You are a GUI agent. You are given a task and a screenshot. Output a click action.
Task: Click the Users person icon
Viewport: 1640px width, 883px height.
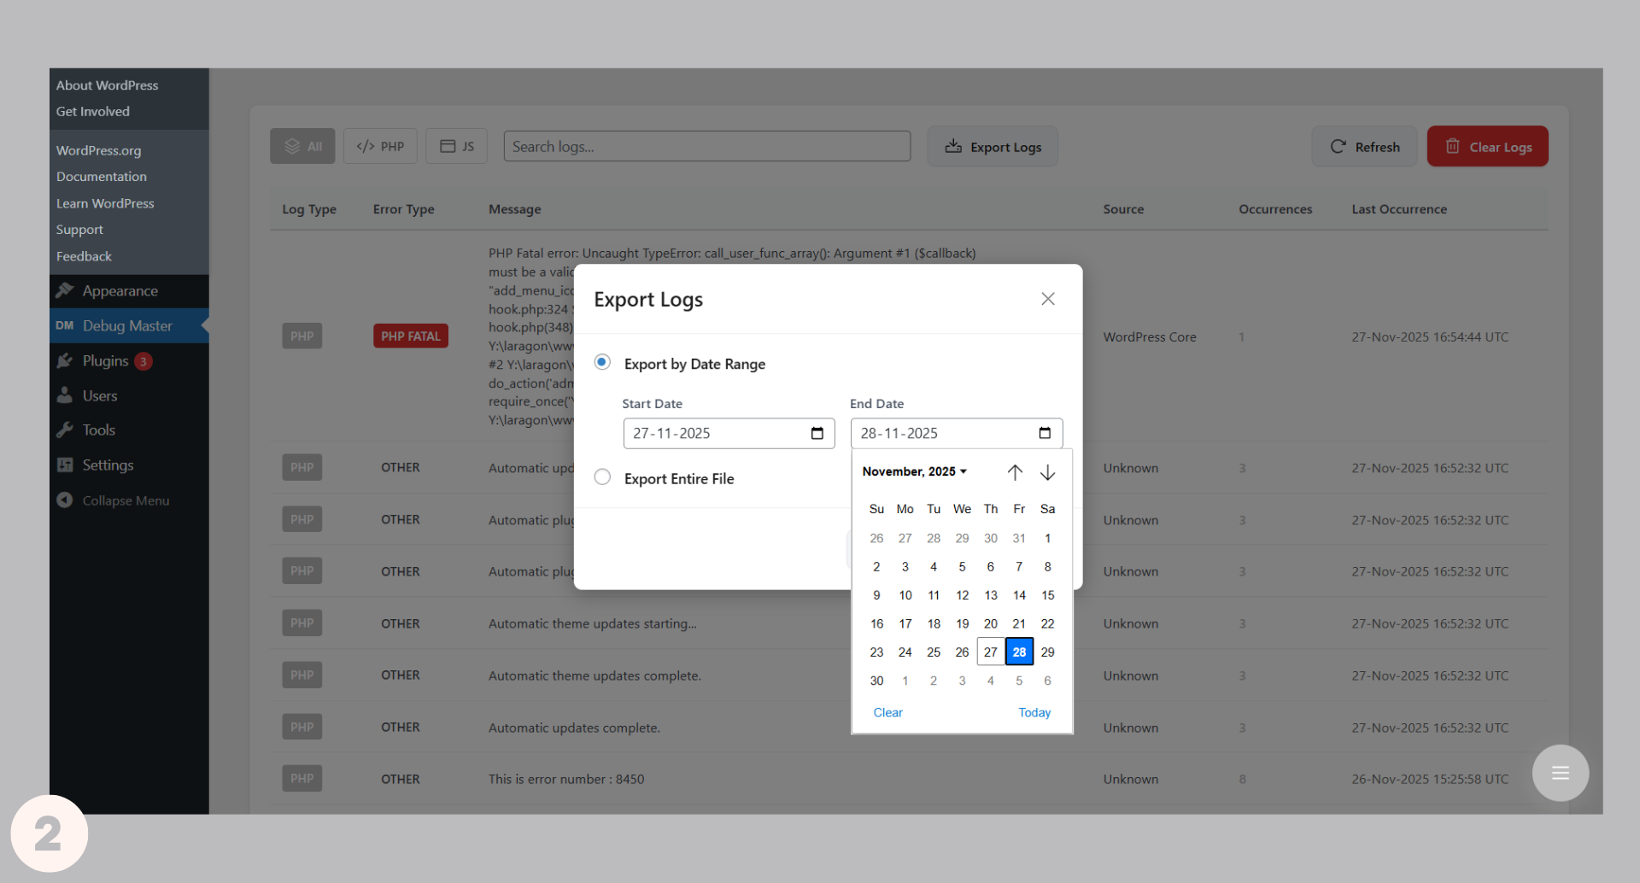tap(65, 395)
